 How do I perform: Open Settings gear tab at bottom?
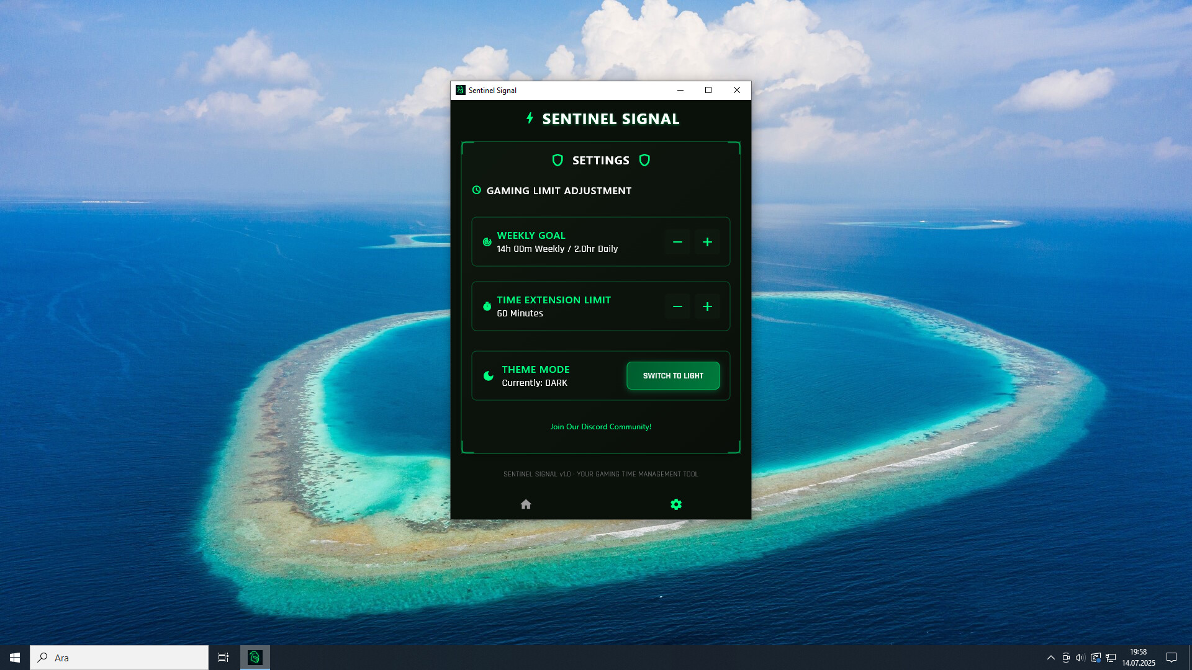tap(676, 504)
